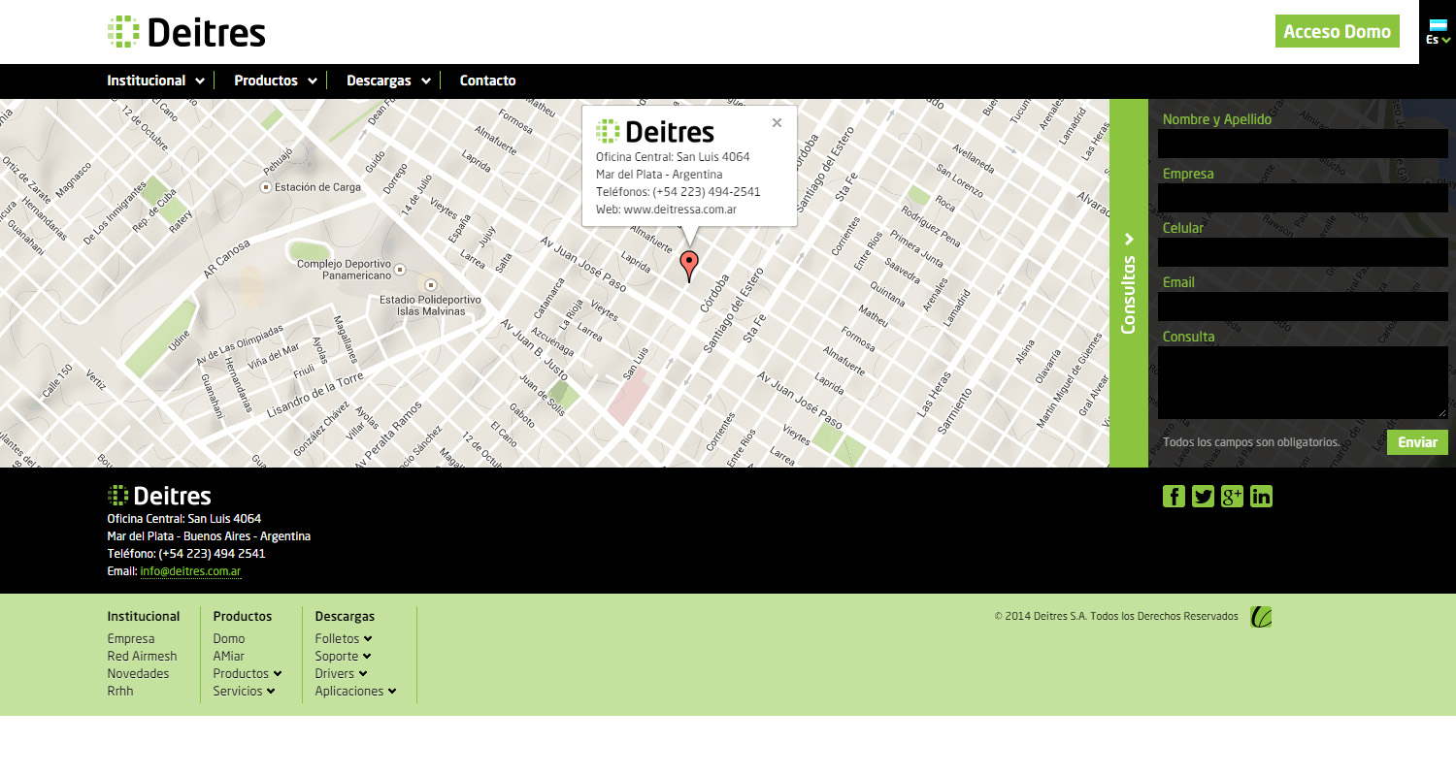Collapse the Consultas side panel tab

[1129, 283]
